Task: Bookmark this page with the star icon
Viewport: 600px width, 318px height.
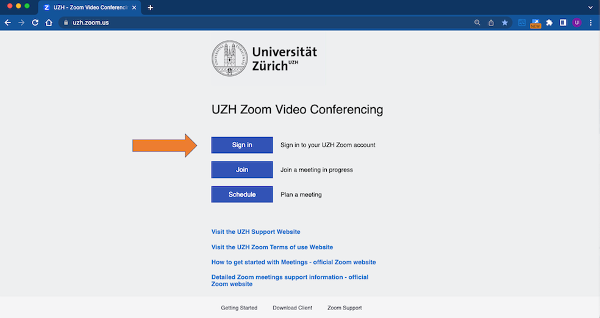Action: click(505, 23)
